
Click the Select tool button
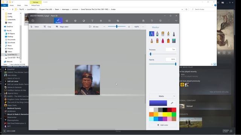click(x=35, y=27)
